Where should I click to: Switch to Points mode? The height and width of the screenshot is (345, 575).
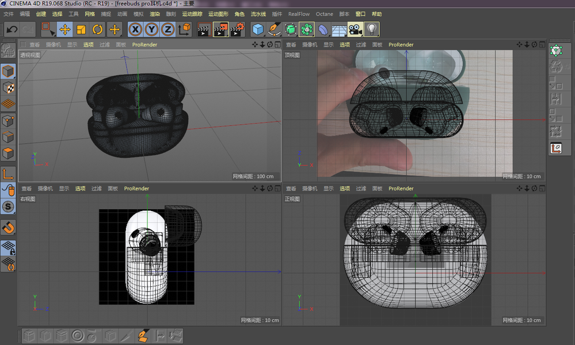8,121
